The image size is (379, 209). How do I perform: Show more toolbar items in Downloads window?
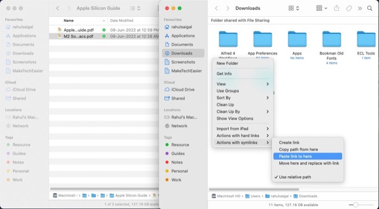point(360,9)
